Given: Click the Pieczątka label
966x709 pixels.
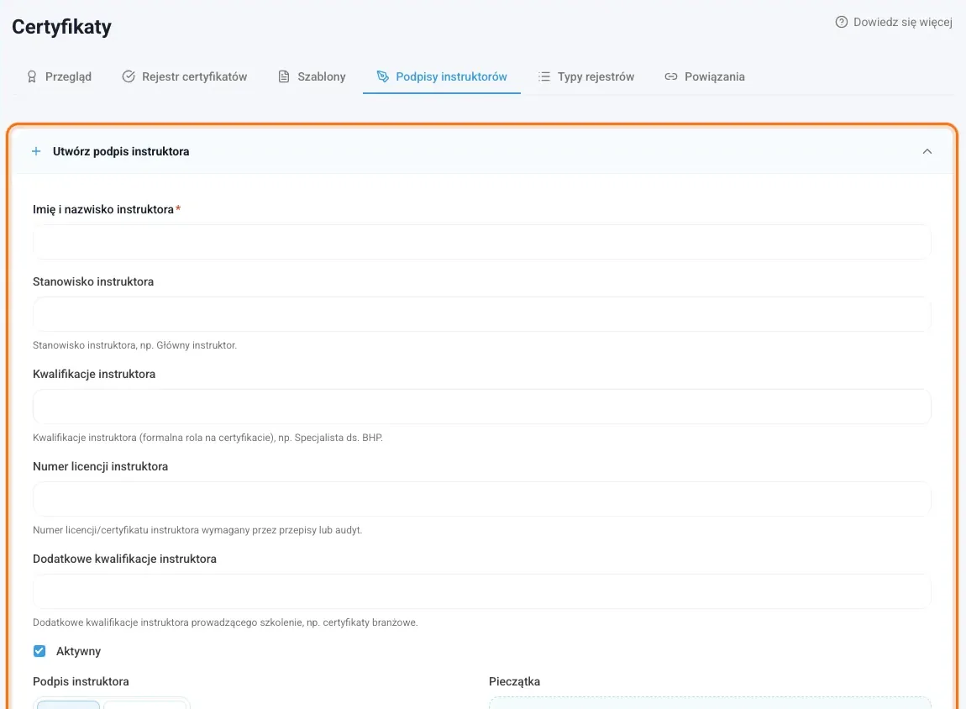Looking at the screenshot, I should [x=514, y=681].
